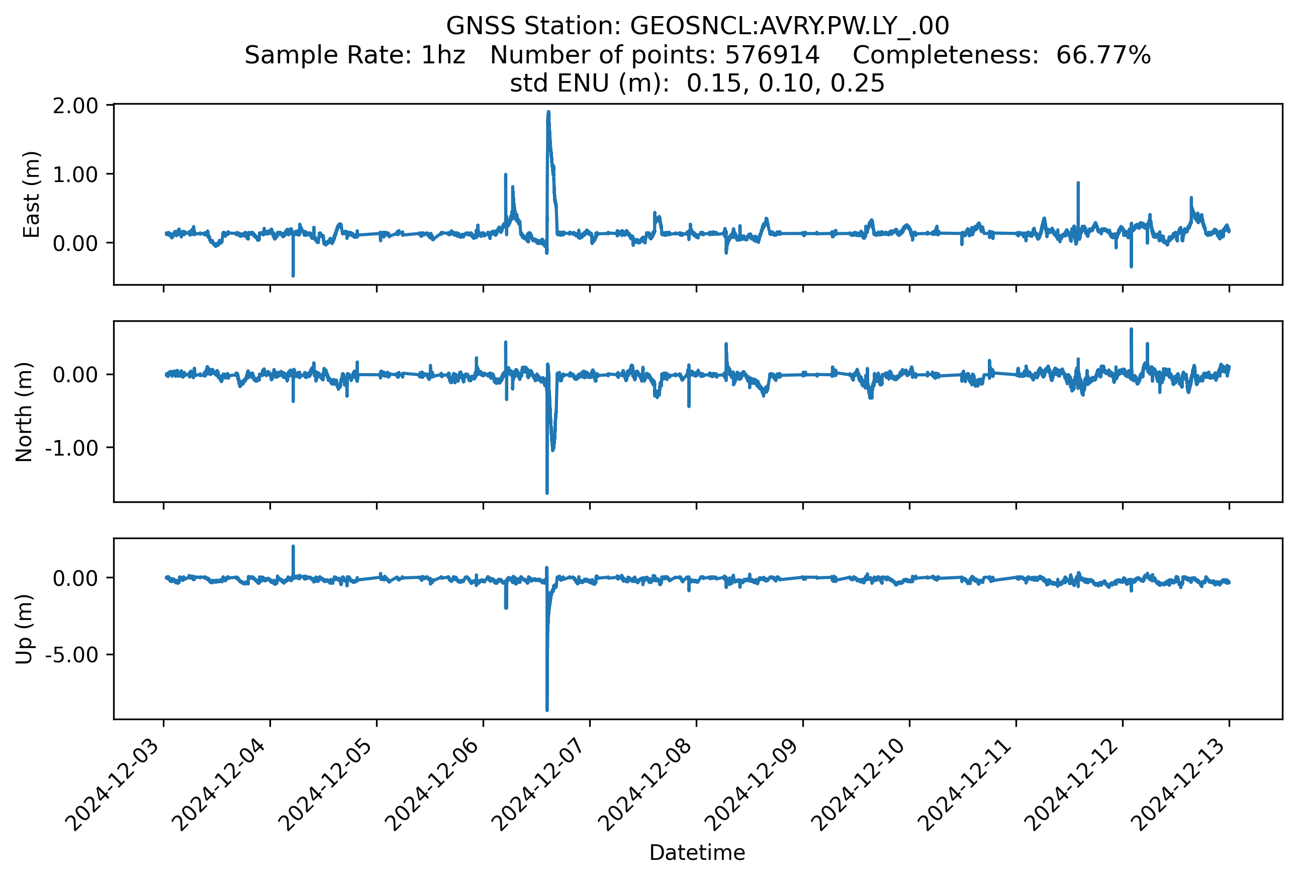This screenshot has width=1297, height=879.
Task: Click the East (m) axis label
Action: click(x=31, y=194)
